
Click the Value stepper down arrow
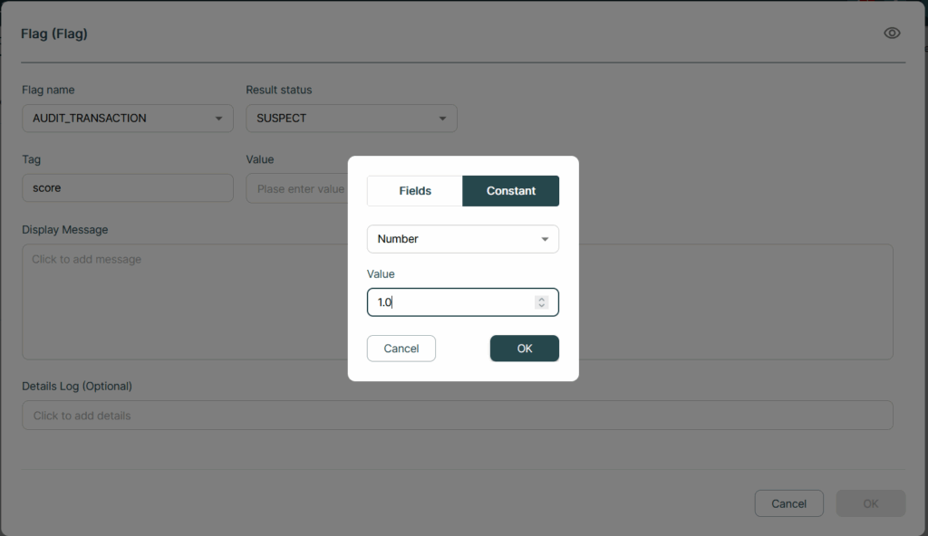coord(541,306)
